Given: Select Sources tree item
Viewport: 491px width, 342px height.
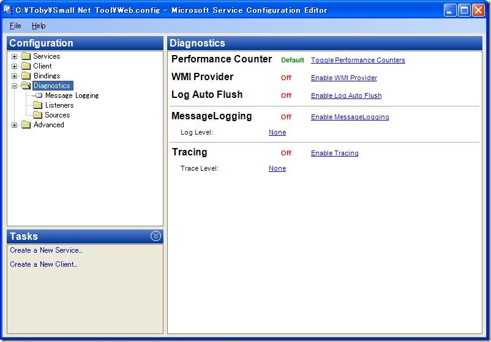Looking at the screenshot, I should coord(58,115).
